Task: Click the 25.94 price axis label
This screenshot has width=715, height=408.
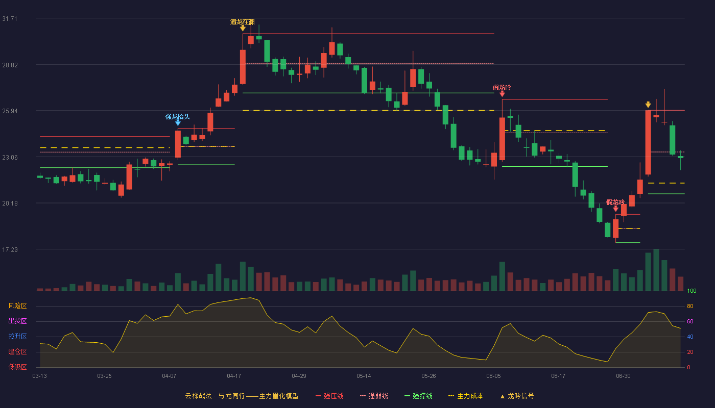Action: point(10,111)
